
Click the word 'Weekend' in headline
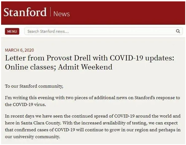(x=97, y=67)
